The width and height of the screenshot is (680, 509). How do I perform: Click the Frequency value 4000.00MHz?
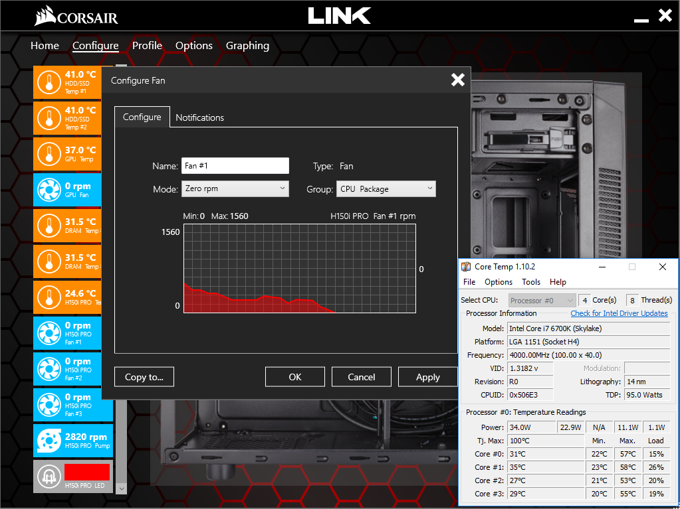[588, 355]
